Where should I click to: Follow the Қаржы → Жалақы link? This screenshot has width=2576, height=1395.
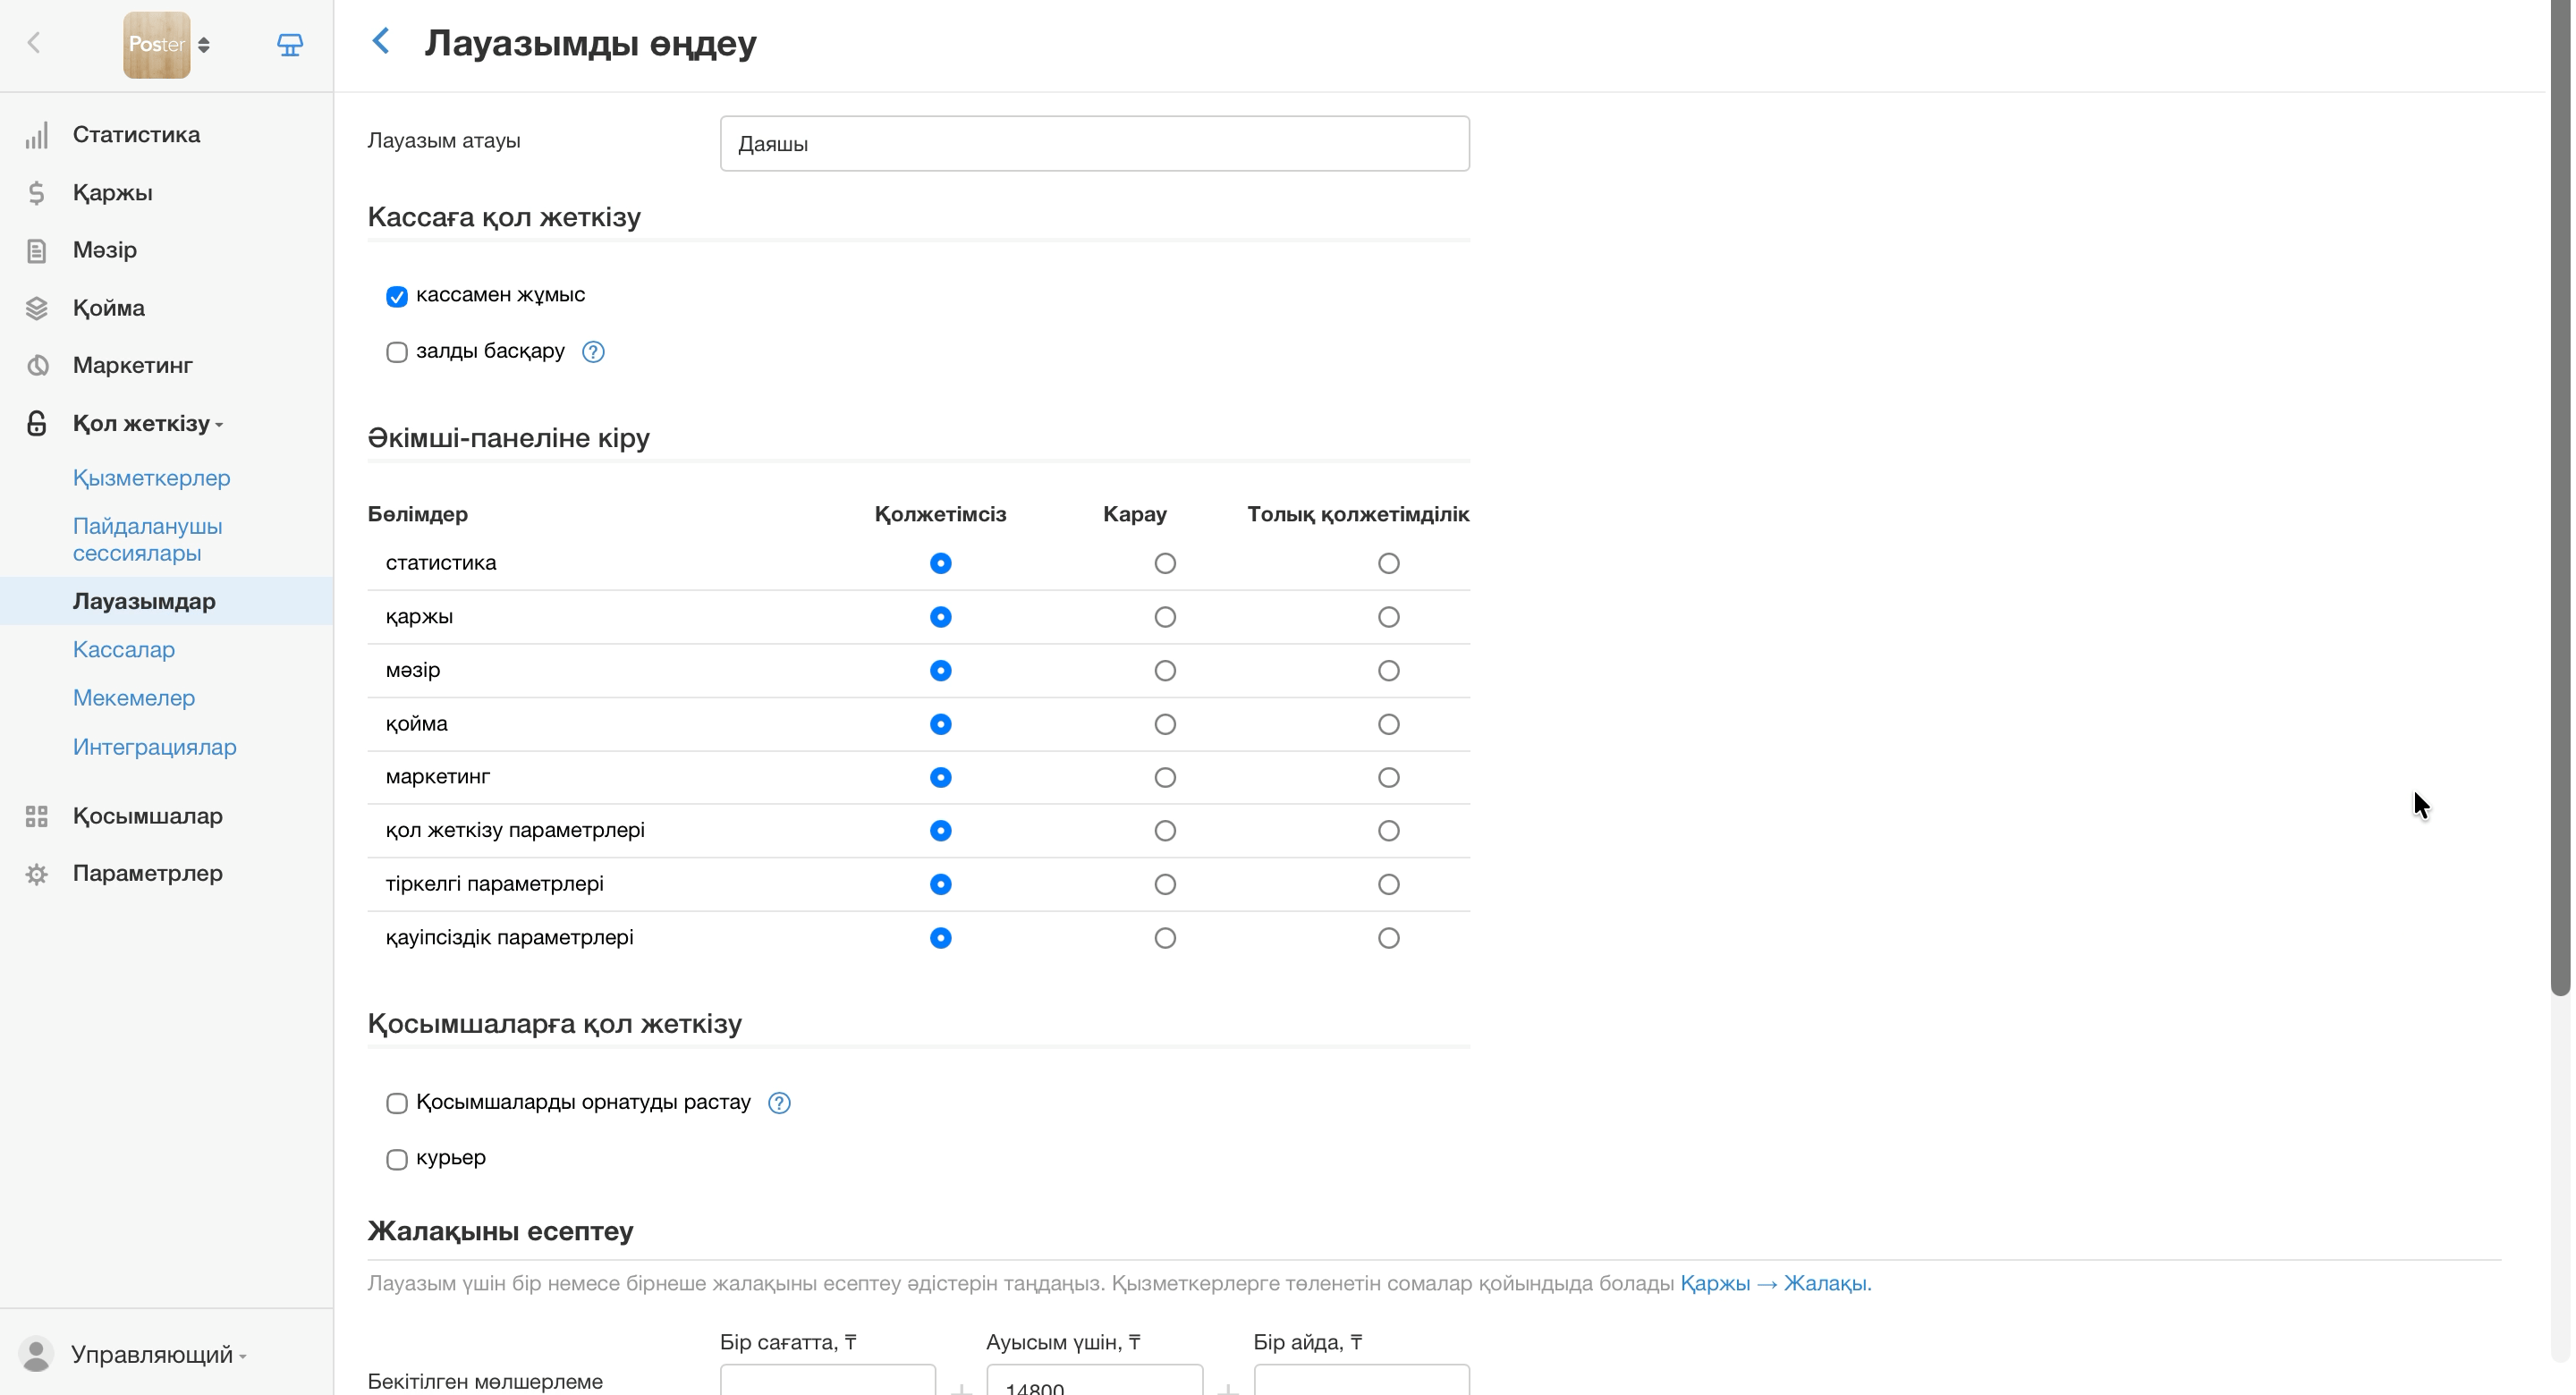(x=1775, y=1283)
